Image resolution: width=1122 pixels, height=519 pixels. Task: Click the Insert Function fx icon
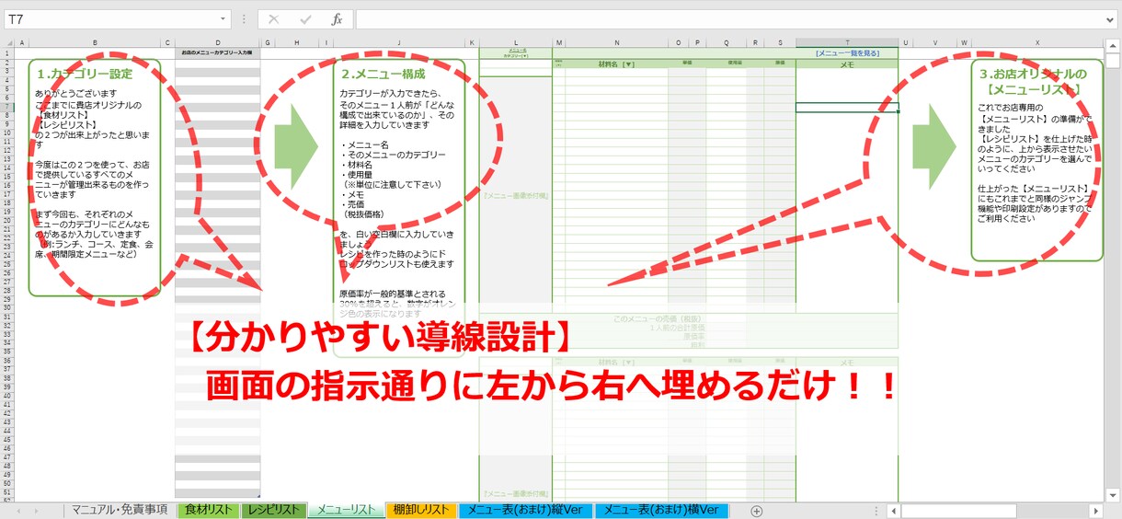pos(337,19)
